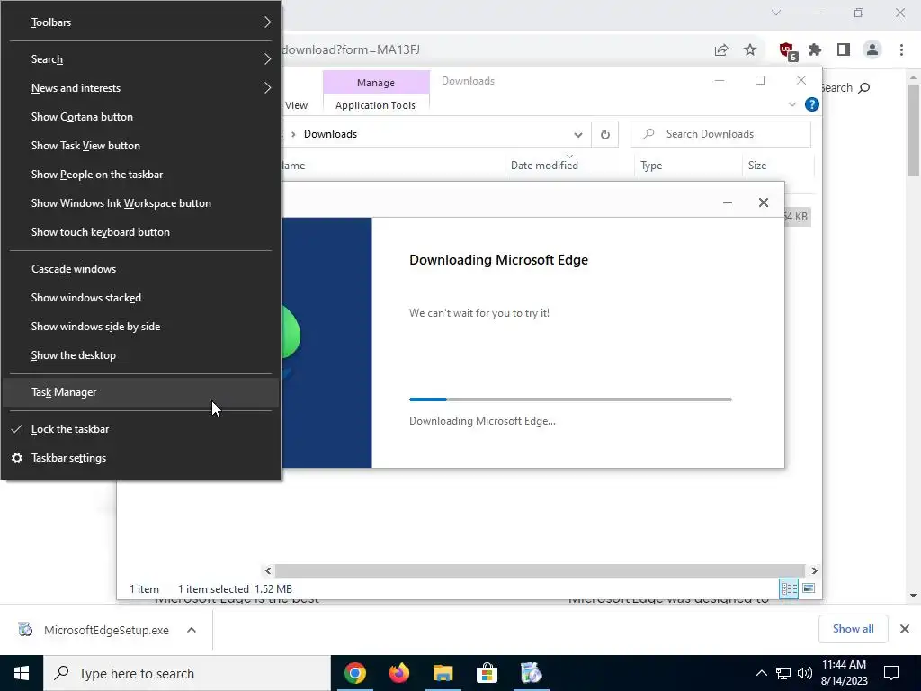This screenshot has width=921, height=691.
Task: Click Downloads in the address breadcrumb
Action: point(330,134)
